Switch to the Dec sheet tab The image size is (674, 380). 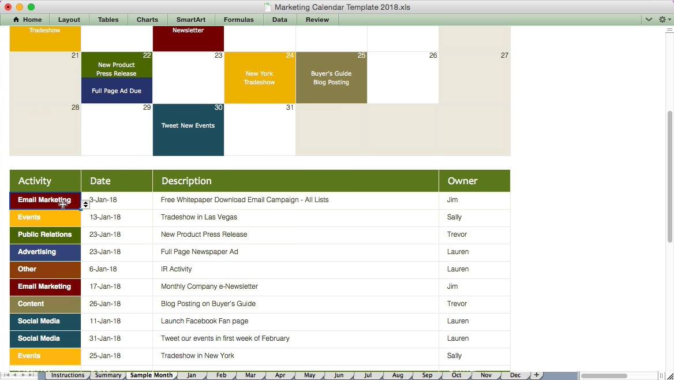click(515, 375)
